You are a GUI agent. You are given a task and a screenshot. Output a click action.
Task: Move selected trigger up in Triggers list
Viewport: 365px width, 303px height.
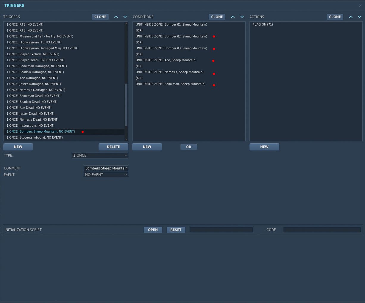click(116, 17)
